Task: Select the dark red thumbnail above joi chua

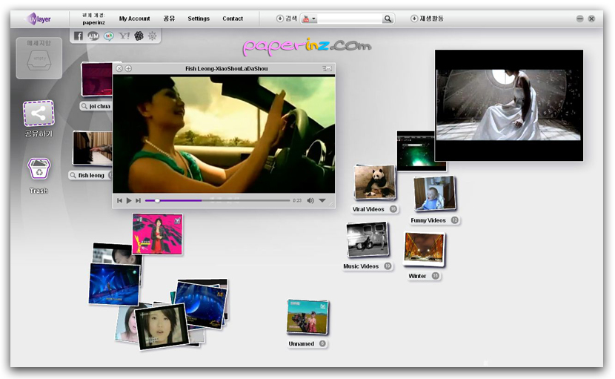Action: 96,79
